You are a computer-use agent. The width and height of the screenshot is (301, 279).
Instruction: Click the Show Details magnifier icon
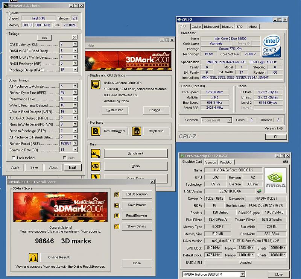pyautogui.click(x=117, y=226)
